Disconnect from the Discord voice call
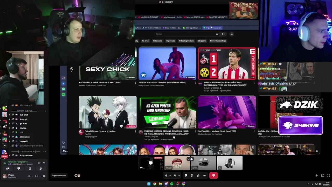Viewport: 332px width, 187px height. [x=44, y=163]
